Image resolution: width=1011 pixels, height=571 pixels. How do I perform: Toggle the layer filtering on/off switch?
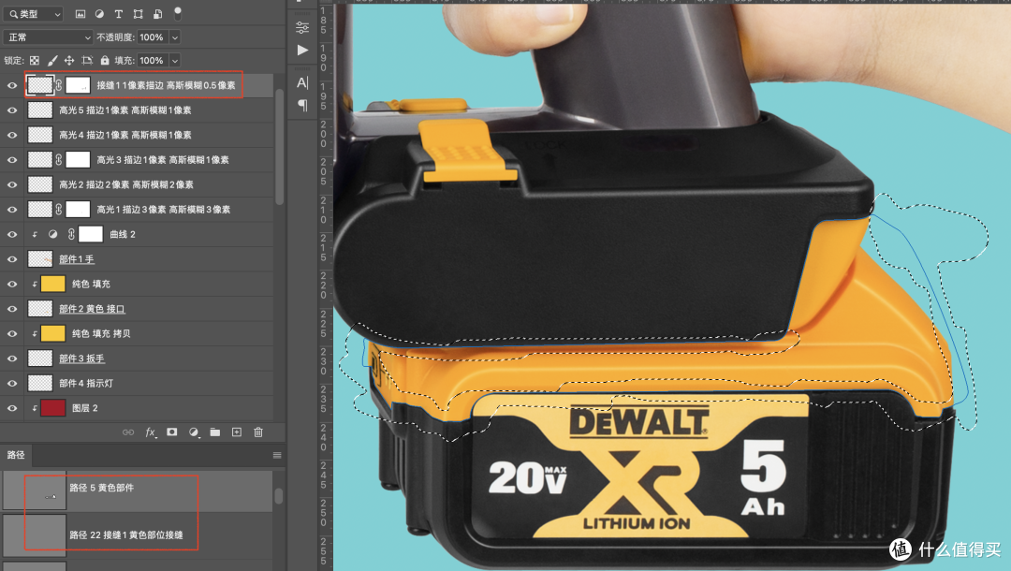click(178, 13)
